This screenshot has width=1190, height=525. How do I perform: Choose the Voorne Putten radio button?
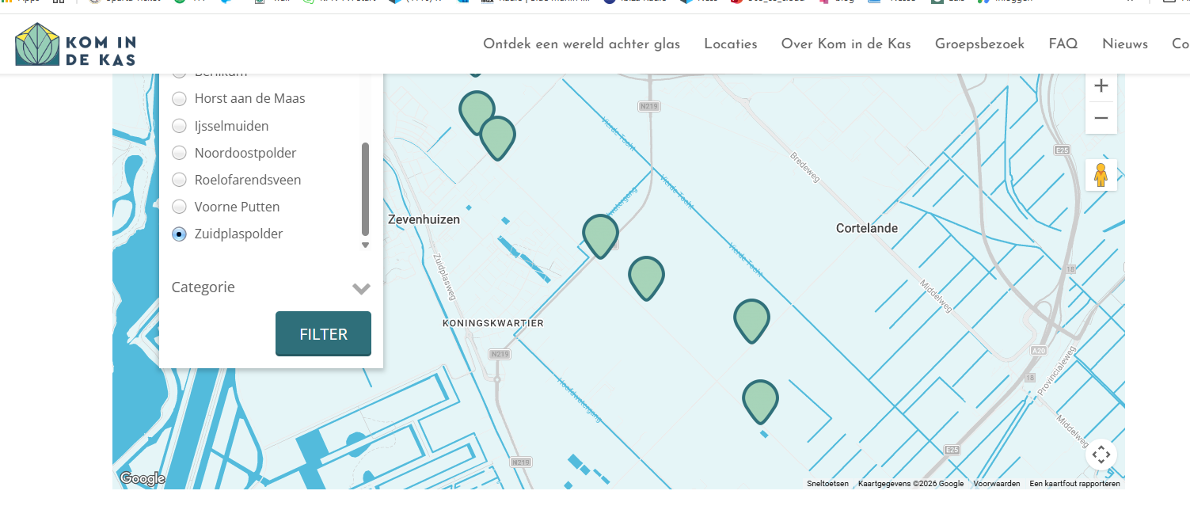[x=180, y=207]
